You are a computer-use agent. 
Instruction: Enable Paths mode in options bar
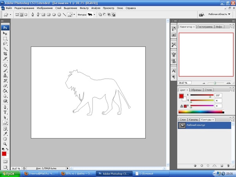[x=22, y=15]
